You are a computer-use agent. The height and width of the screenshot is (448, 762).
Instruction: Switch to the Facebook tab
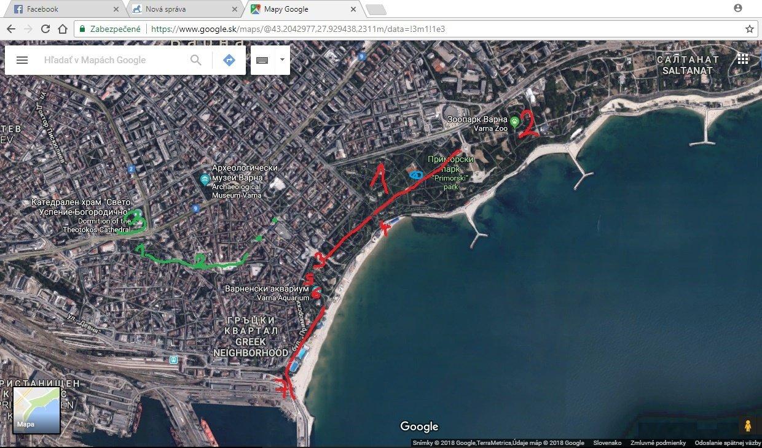pos(65,9)
